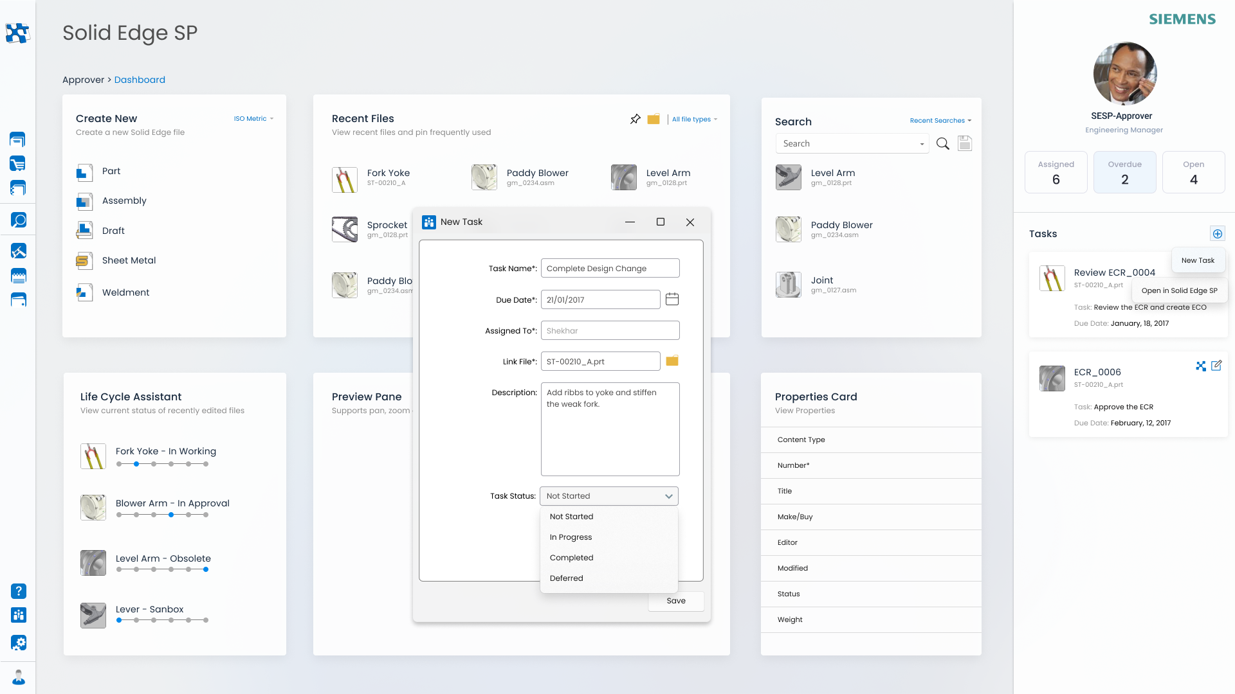Click the add task plus icon in Tasks
Screen dimensions: 1235x694
[1217, 234]
